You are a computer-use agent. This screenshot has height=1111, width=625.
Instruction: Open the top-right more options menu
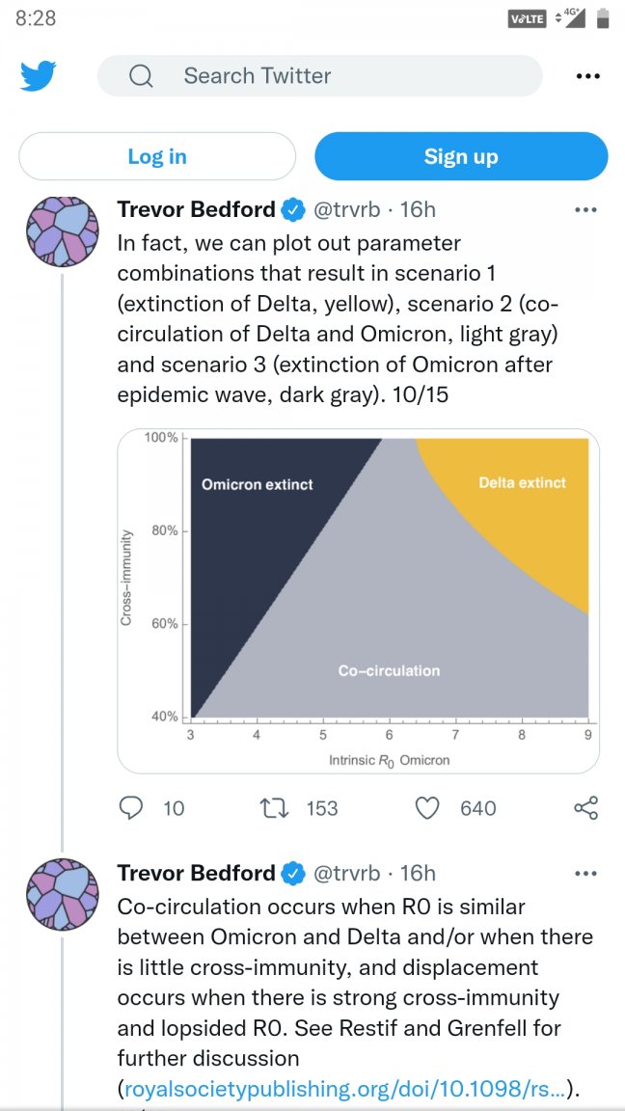point(587,76)
